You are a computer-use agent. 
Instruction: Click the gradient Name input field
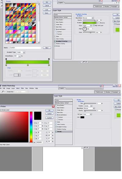pos(25,48)
